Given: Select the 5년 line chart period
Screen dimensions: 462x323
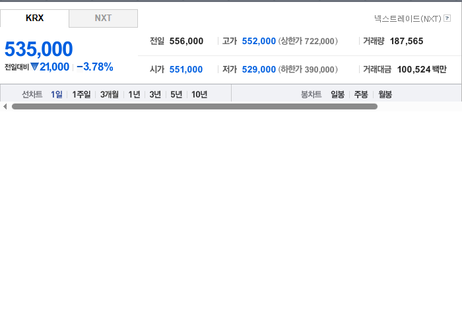Looking at the screenshot, I should 176,94.
